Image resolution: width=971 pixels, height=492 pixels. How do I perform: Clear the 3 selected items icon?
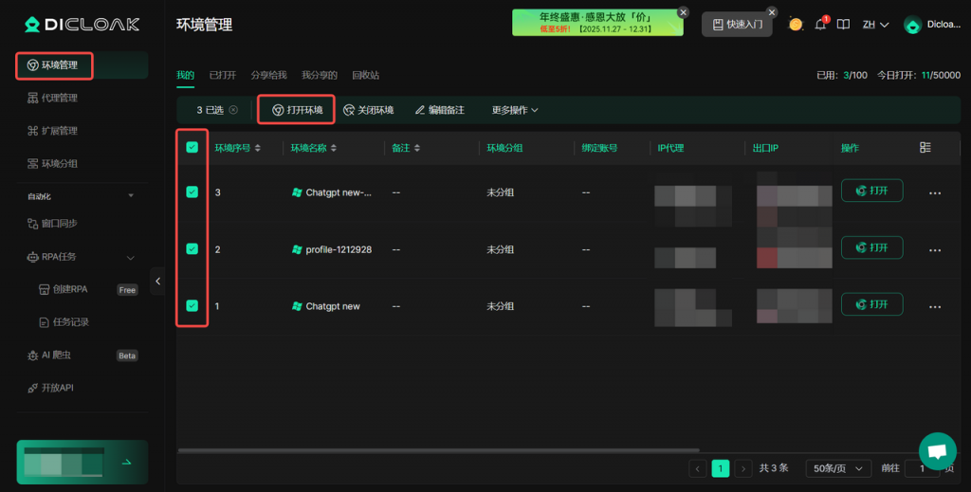pyautogui.click(x=233, y=110)
